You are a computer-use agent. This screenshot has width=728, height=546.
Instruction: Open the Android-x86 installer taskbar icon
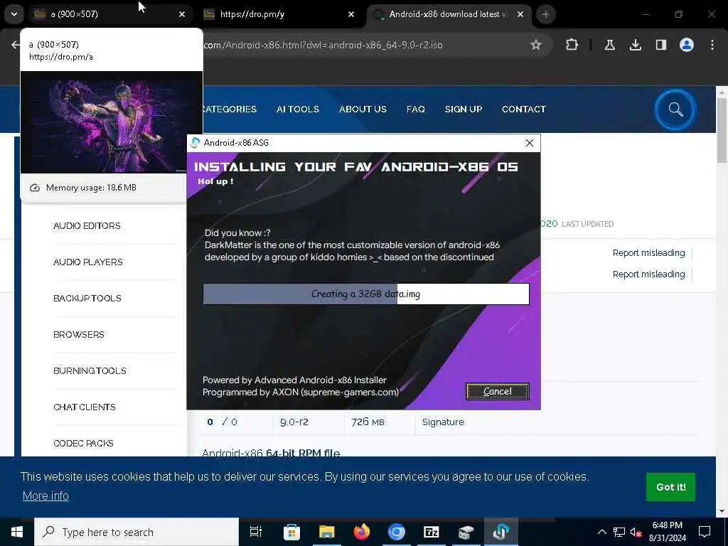click(500, 532)
